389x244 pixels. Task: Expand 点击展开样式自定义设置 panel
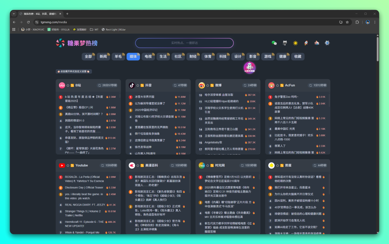[74, 72]
